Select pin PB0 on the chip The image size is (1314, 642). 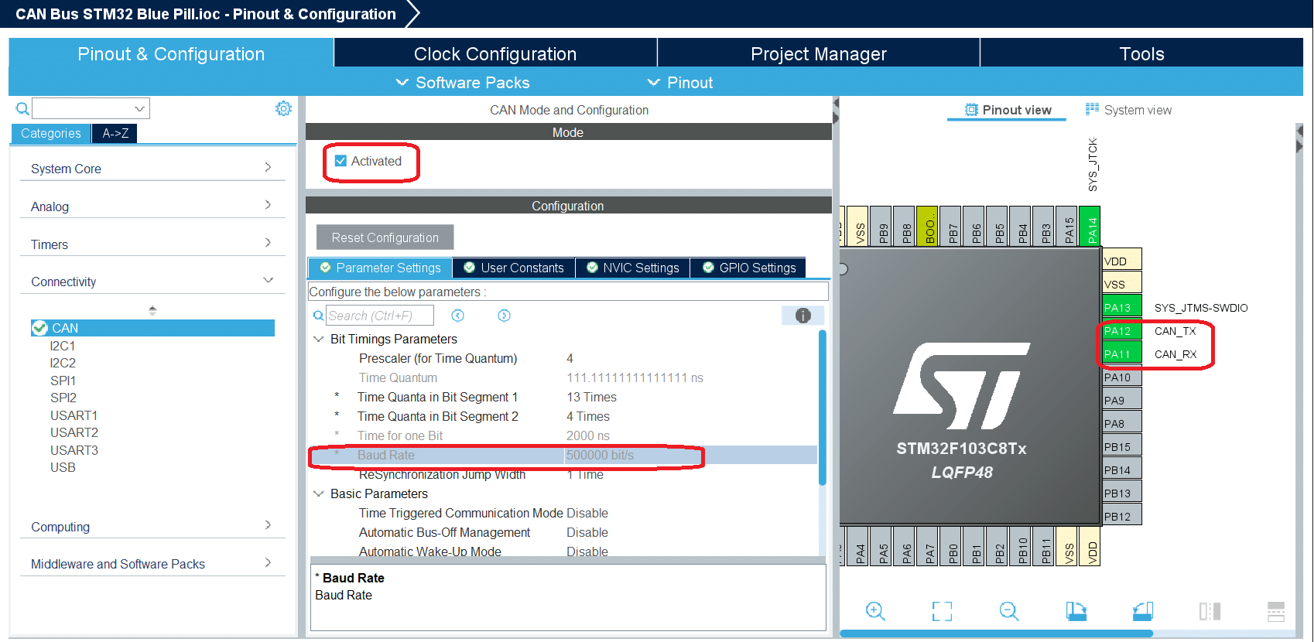coord(950,547)
